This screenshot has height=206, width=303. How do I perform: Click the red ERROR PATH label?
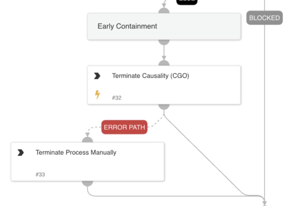pos(124,127)
